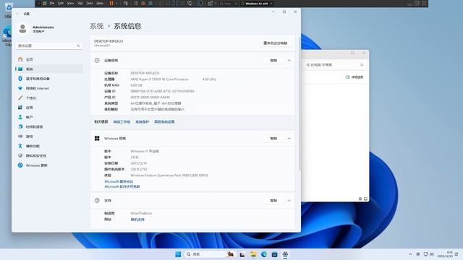Viewport: 463px width, 260px height.
Task: Open the dropdown next to VMware pause
Action: pyautogui.click(x=116, y=3)
